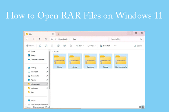The image size is (169, 112).
Task: Select the files.tar.gz archive
Action: 90,61
